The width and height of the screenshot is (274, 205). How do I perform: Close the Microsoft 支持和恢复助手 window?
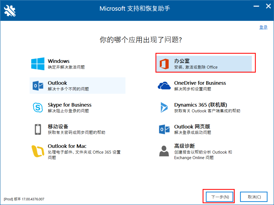(x=269, y=6)
